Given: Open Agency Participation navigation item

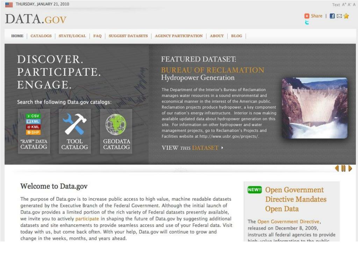Looking at the screenshot, I should 179,36.
